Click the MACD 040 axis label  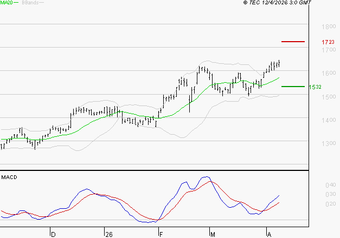coord(331,185)
